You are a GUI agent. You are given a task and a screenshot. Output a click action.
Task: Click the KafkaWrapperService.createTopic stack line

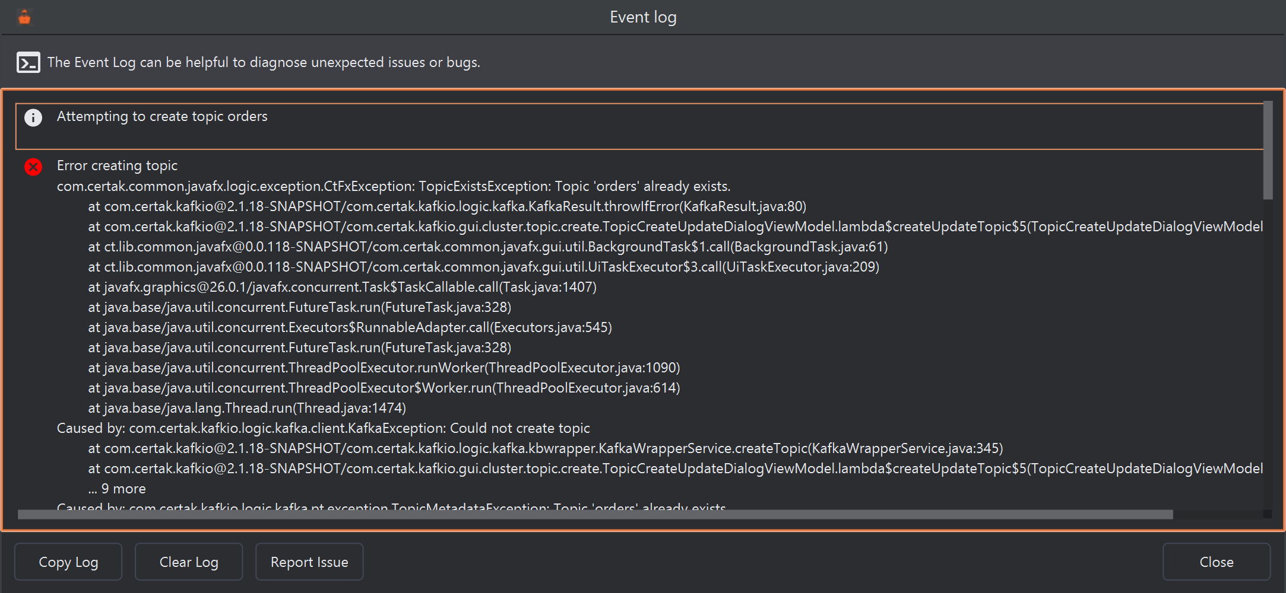coord(546,448)
